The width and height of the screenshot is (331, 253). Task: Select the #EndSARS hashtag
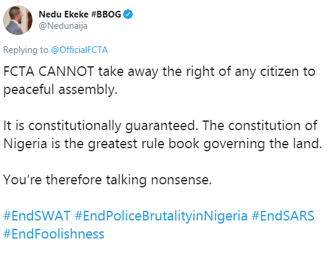coord(283,216)
